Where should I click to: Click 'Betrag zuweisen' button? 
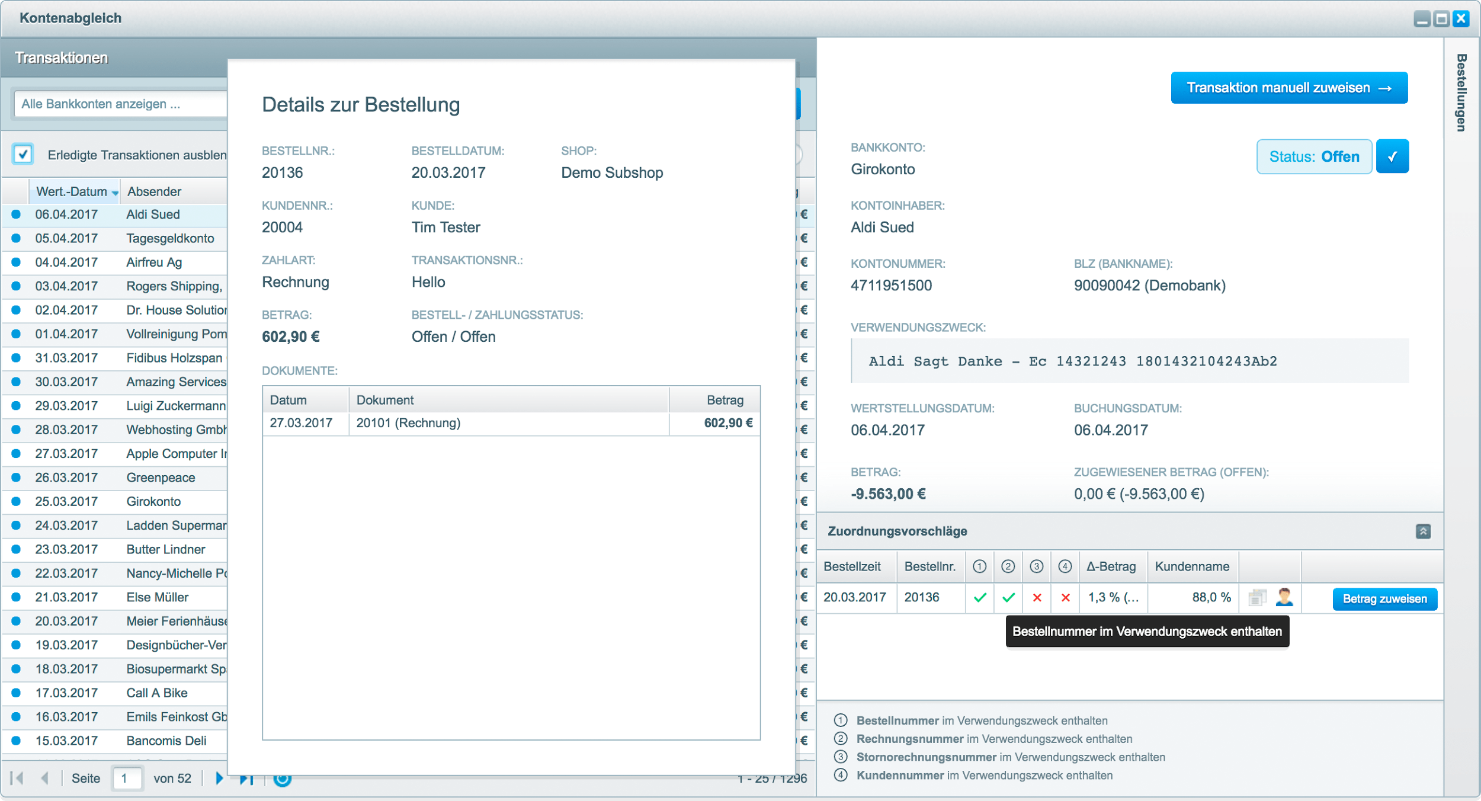(1384, 599)
